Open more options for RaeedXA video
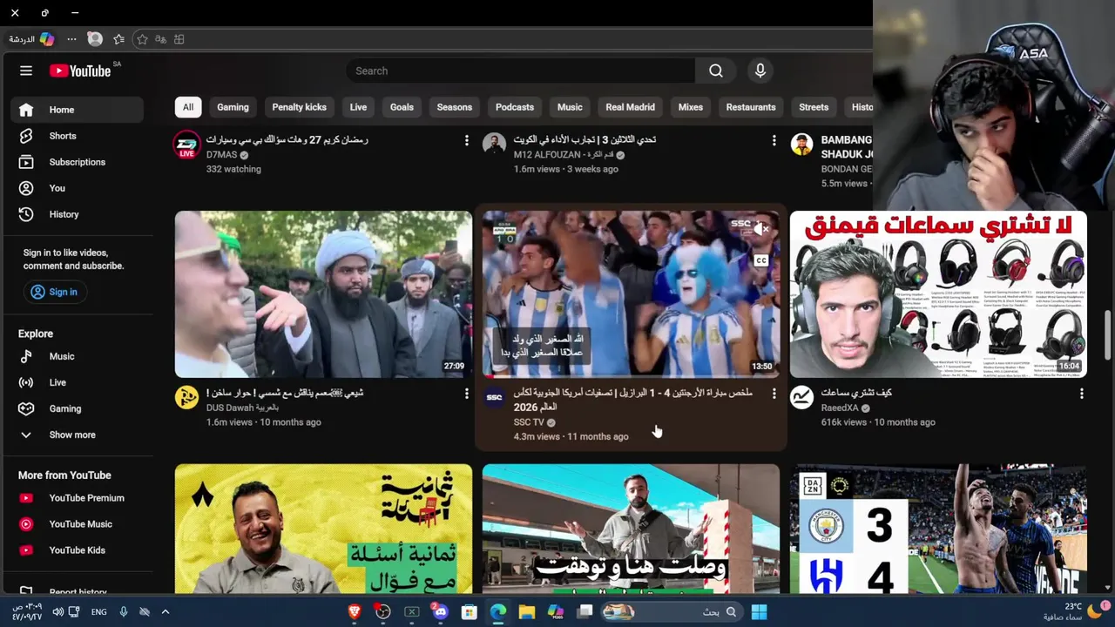The width and height of the screenshot is (1115, 627). pyautogui.click(x=1081, y=394)
